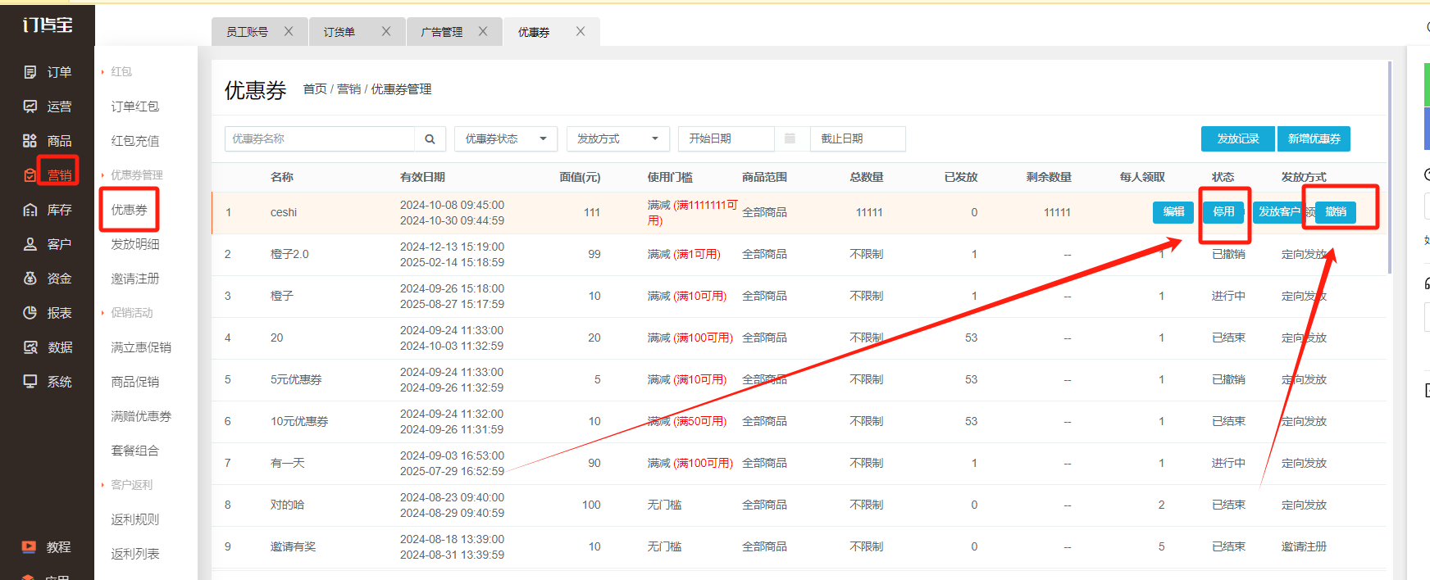Close the 订货单 tab

pyautogui.click(x=386, y=31)
